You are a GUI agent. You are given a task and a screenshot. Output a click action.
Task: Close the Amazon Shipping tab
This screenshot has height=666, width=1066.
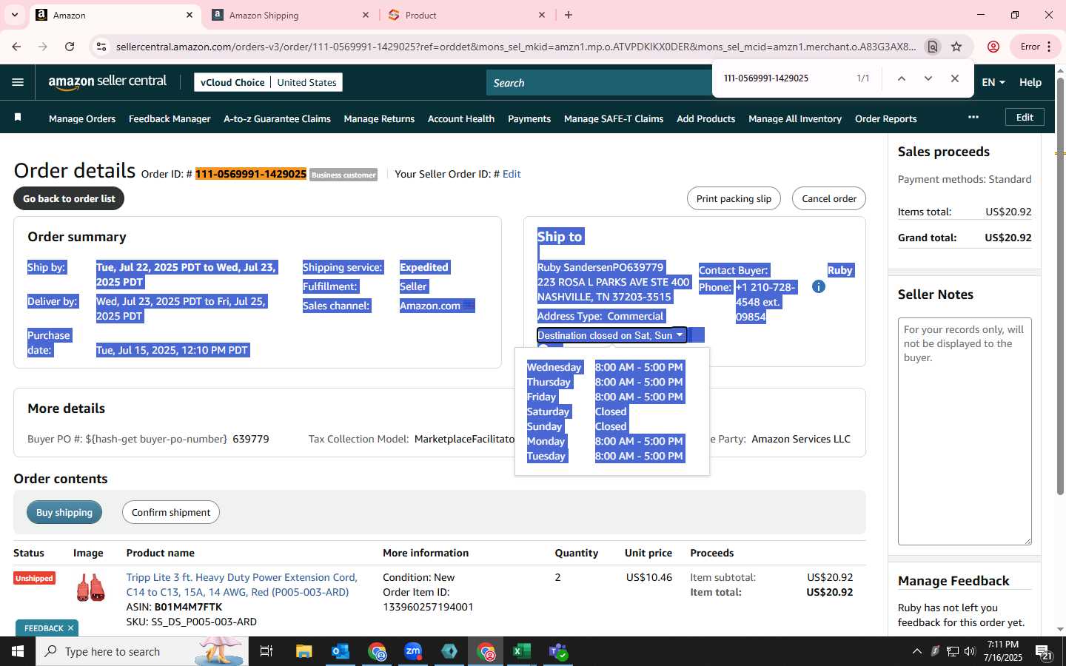click(x=366, y=15)
